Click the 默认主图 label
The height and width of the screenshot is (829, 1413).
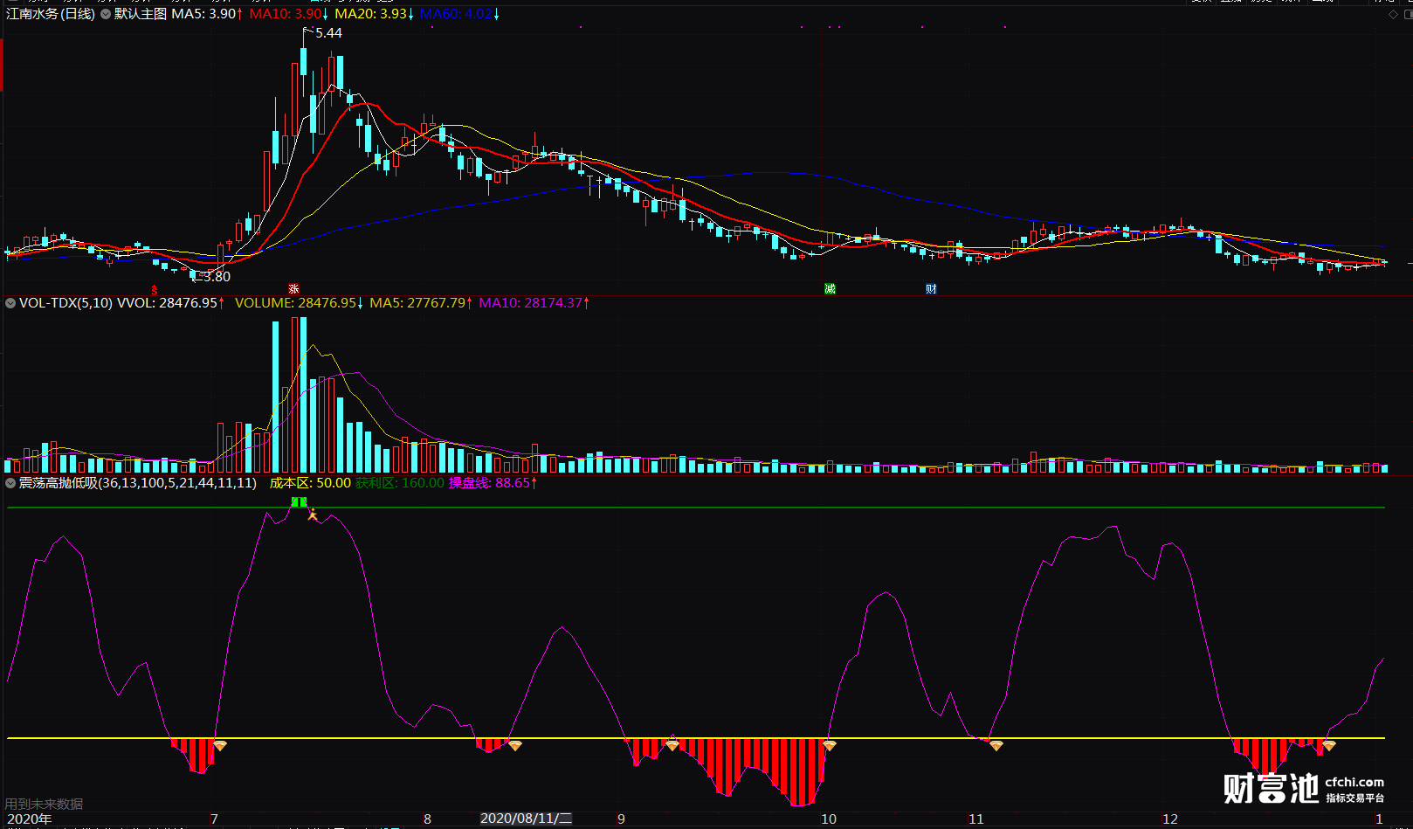(141, 14)
